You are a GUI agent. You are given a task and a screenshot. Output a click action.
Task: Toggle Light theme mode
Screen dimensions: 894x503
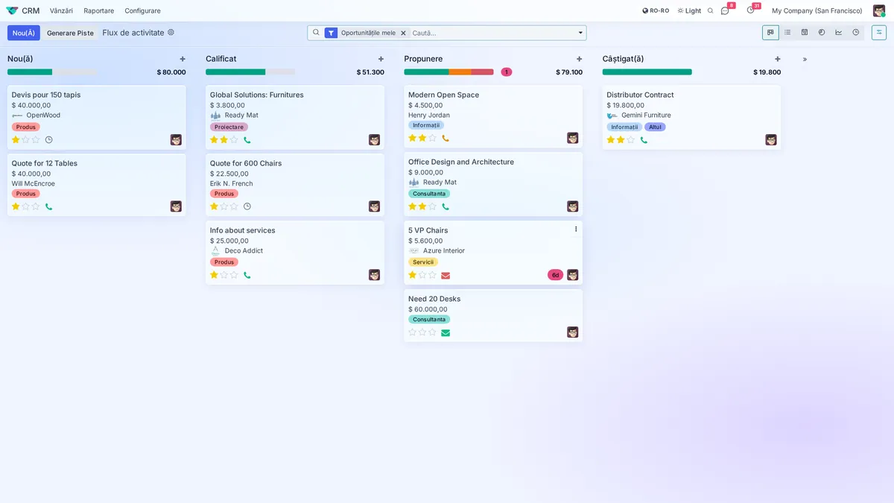[x=691, y=10]
